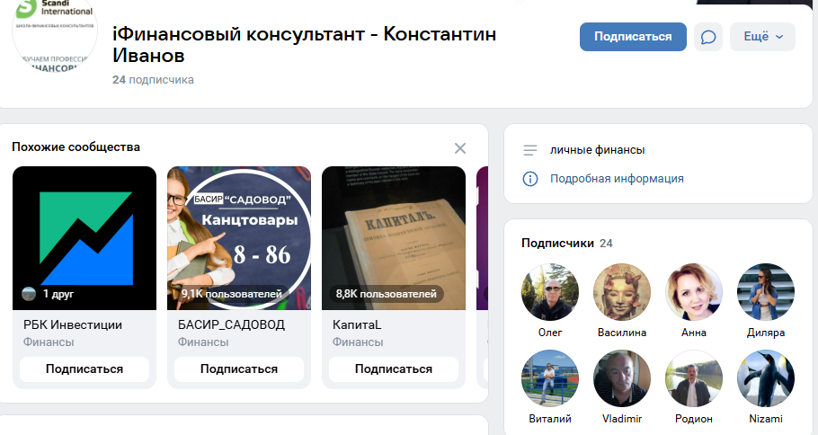Click the info icon beside Подробная информация
The width and height of the screenshot is (818, 435).
530,179
